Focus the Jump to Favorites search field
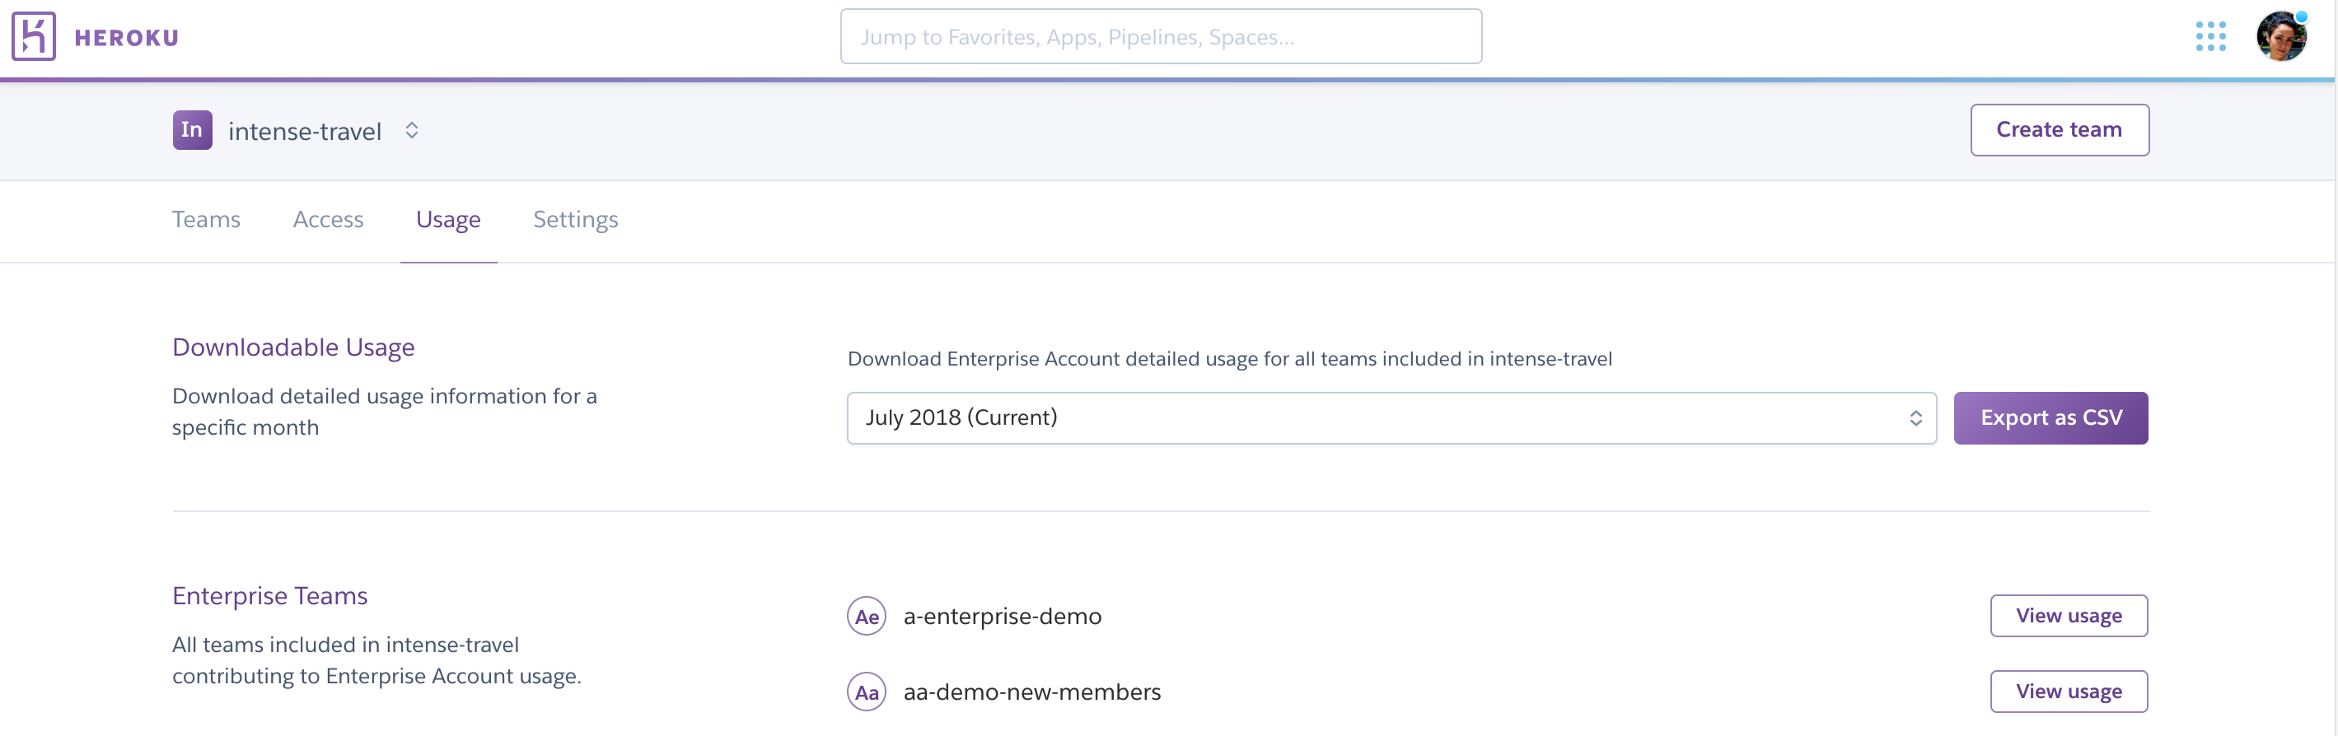 pyautogui.click(x=1161, y=36)
